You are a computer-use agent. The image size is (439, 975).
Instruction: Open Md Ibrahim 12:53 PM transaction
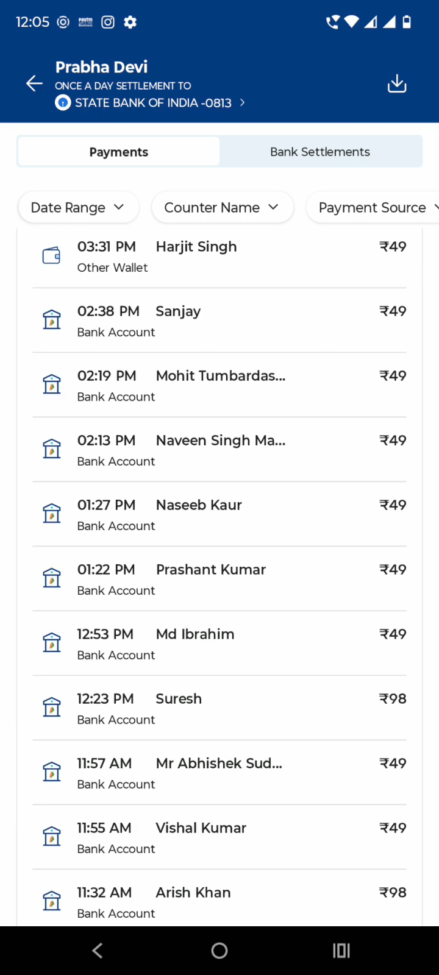pyautogui.click(x=220, y=643)
